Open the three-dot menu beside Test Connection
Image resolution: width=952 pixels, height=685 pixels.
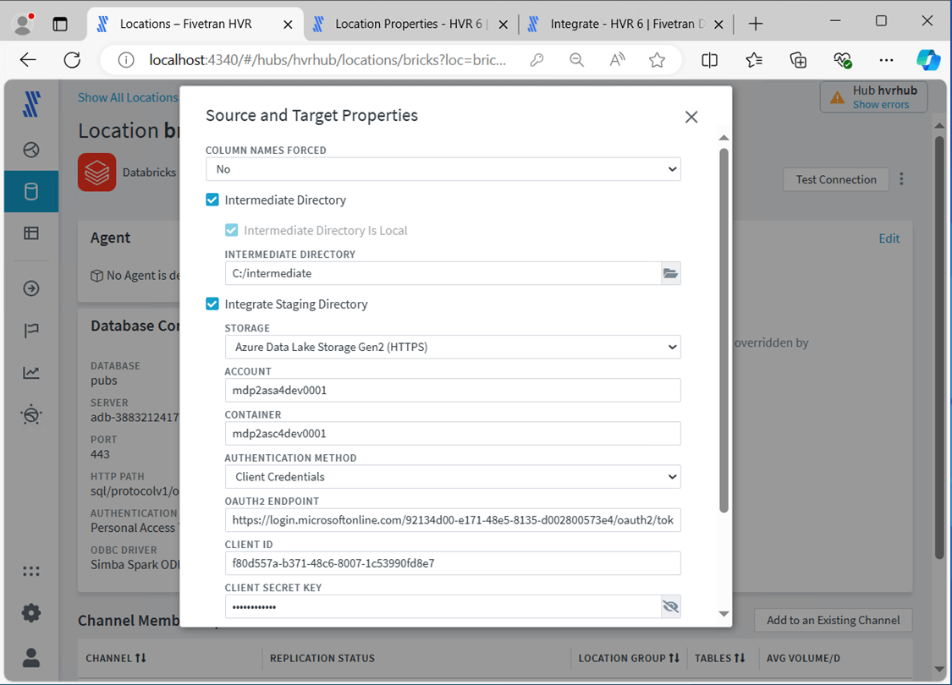[x=901, y=179]
